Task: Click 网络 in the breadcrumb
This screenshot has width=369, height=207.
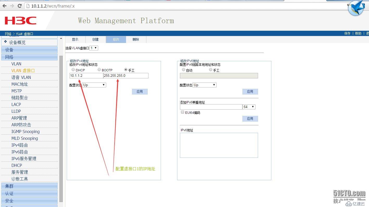Action: click(x=8, y=34)
